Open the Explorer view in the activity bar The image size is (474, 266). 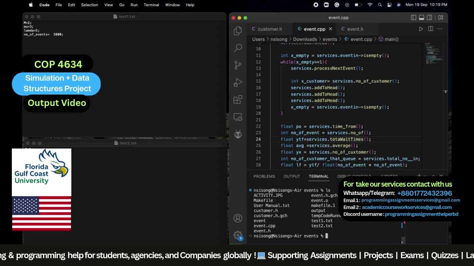click(238, 31)
